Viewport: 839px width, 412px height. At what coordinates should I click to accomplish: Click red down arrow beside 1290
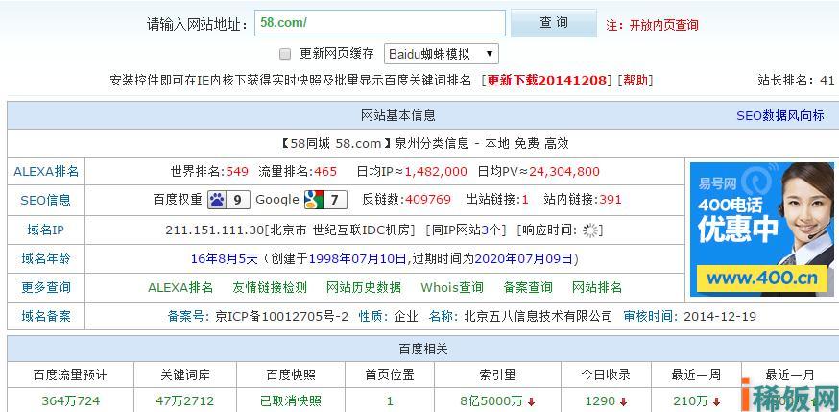click(x=623, y=401)
